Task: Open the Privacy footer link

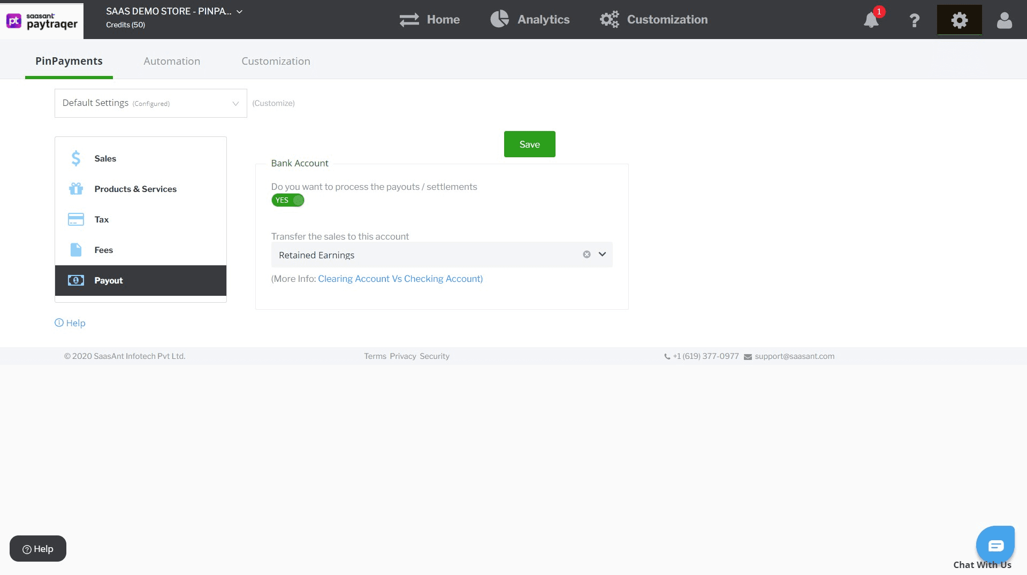Action: 403,356
